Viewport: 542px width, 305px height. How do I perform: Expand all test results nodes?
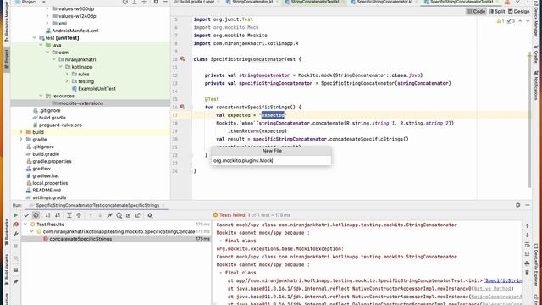[69, 215]
